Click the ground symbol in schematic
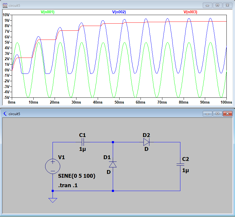The width and height of the screenshot is (235, 217). click(53, 200)
